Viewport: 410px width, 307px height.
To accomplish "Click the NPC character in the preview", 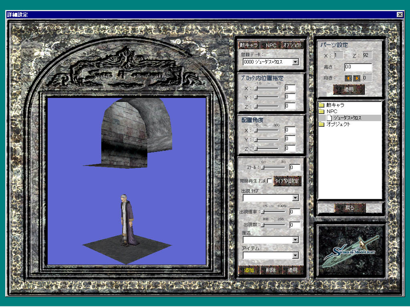I will [128, 221].
